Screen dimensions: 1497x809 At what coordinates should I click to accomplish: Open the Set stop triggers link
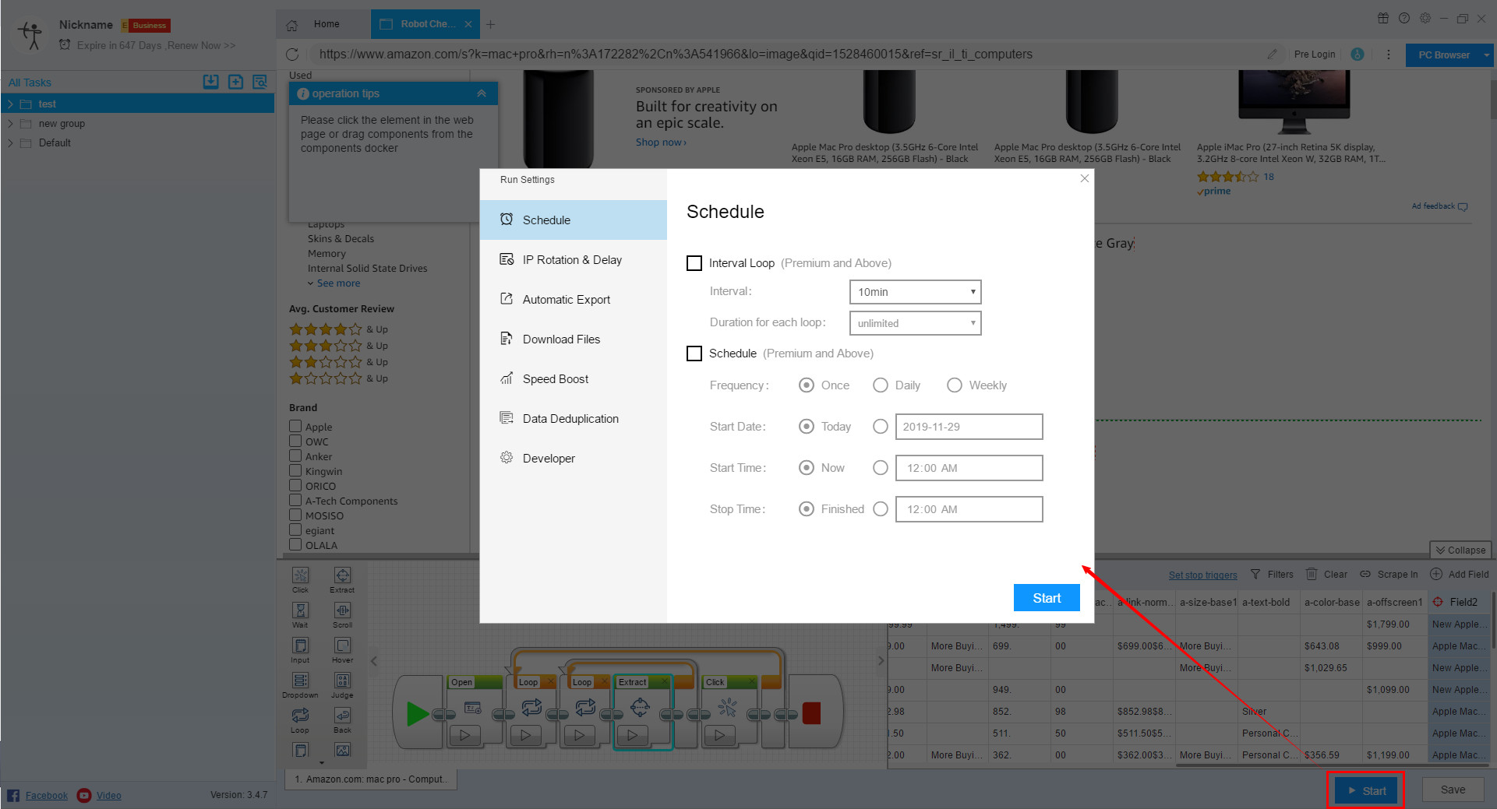pos(1202,575)
